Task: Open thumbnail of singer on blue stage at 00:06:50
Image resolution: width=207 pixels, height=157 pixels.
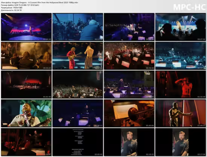Action: tap(26, 27)
